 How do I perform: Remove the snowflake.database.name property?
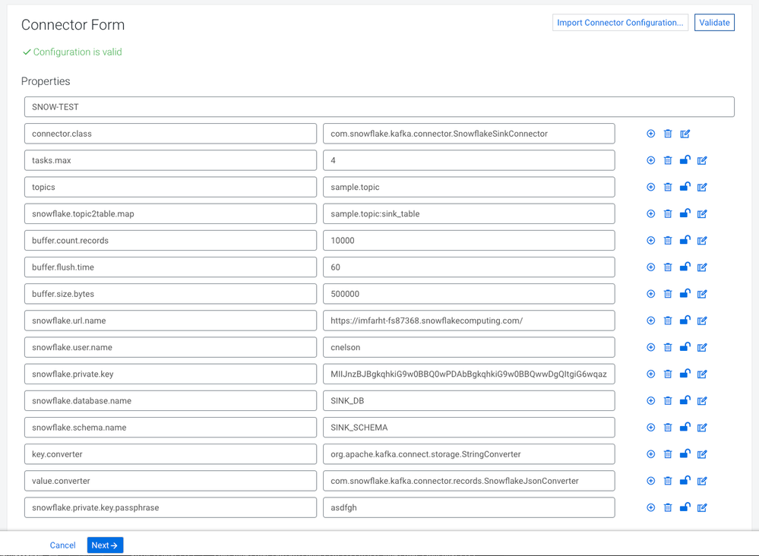pyautogui.click(x=668, y=401)
